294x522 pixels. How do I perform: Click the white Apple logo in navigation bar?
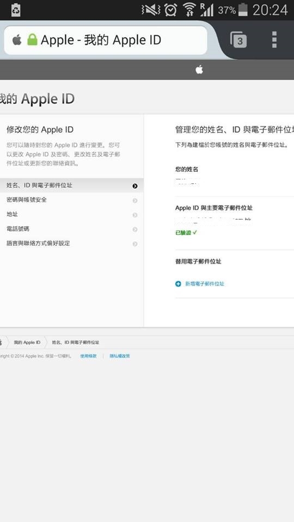point(199,70)
